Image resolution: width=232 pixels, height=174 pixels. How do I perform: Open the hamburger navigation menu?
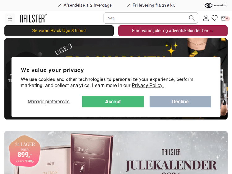pyautogui.click(x=10, y=19)
